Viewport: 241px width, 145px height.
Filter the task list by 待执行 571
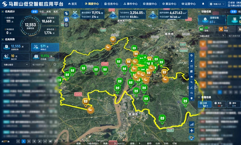45,47
